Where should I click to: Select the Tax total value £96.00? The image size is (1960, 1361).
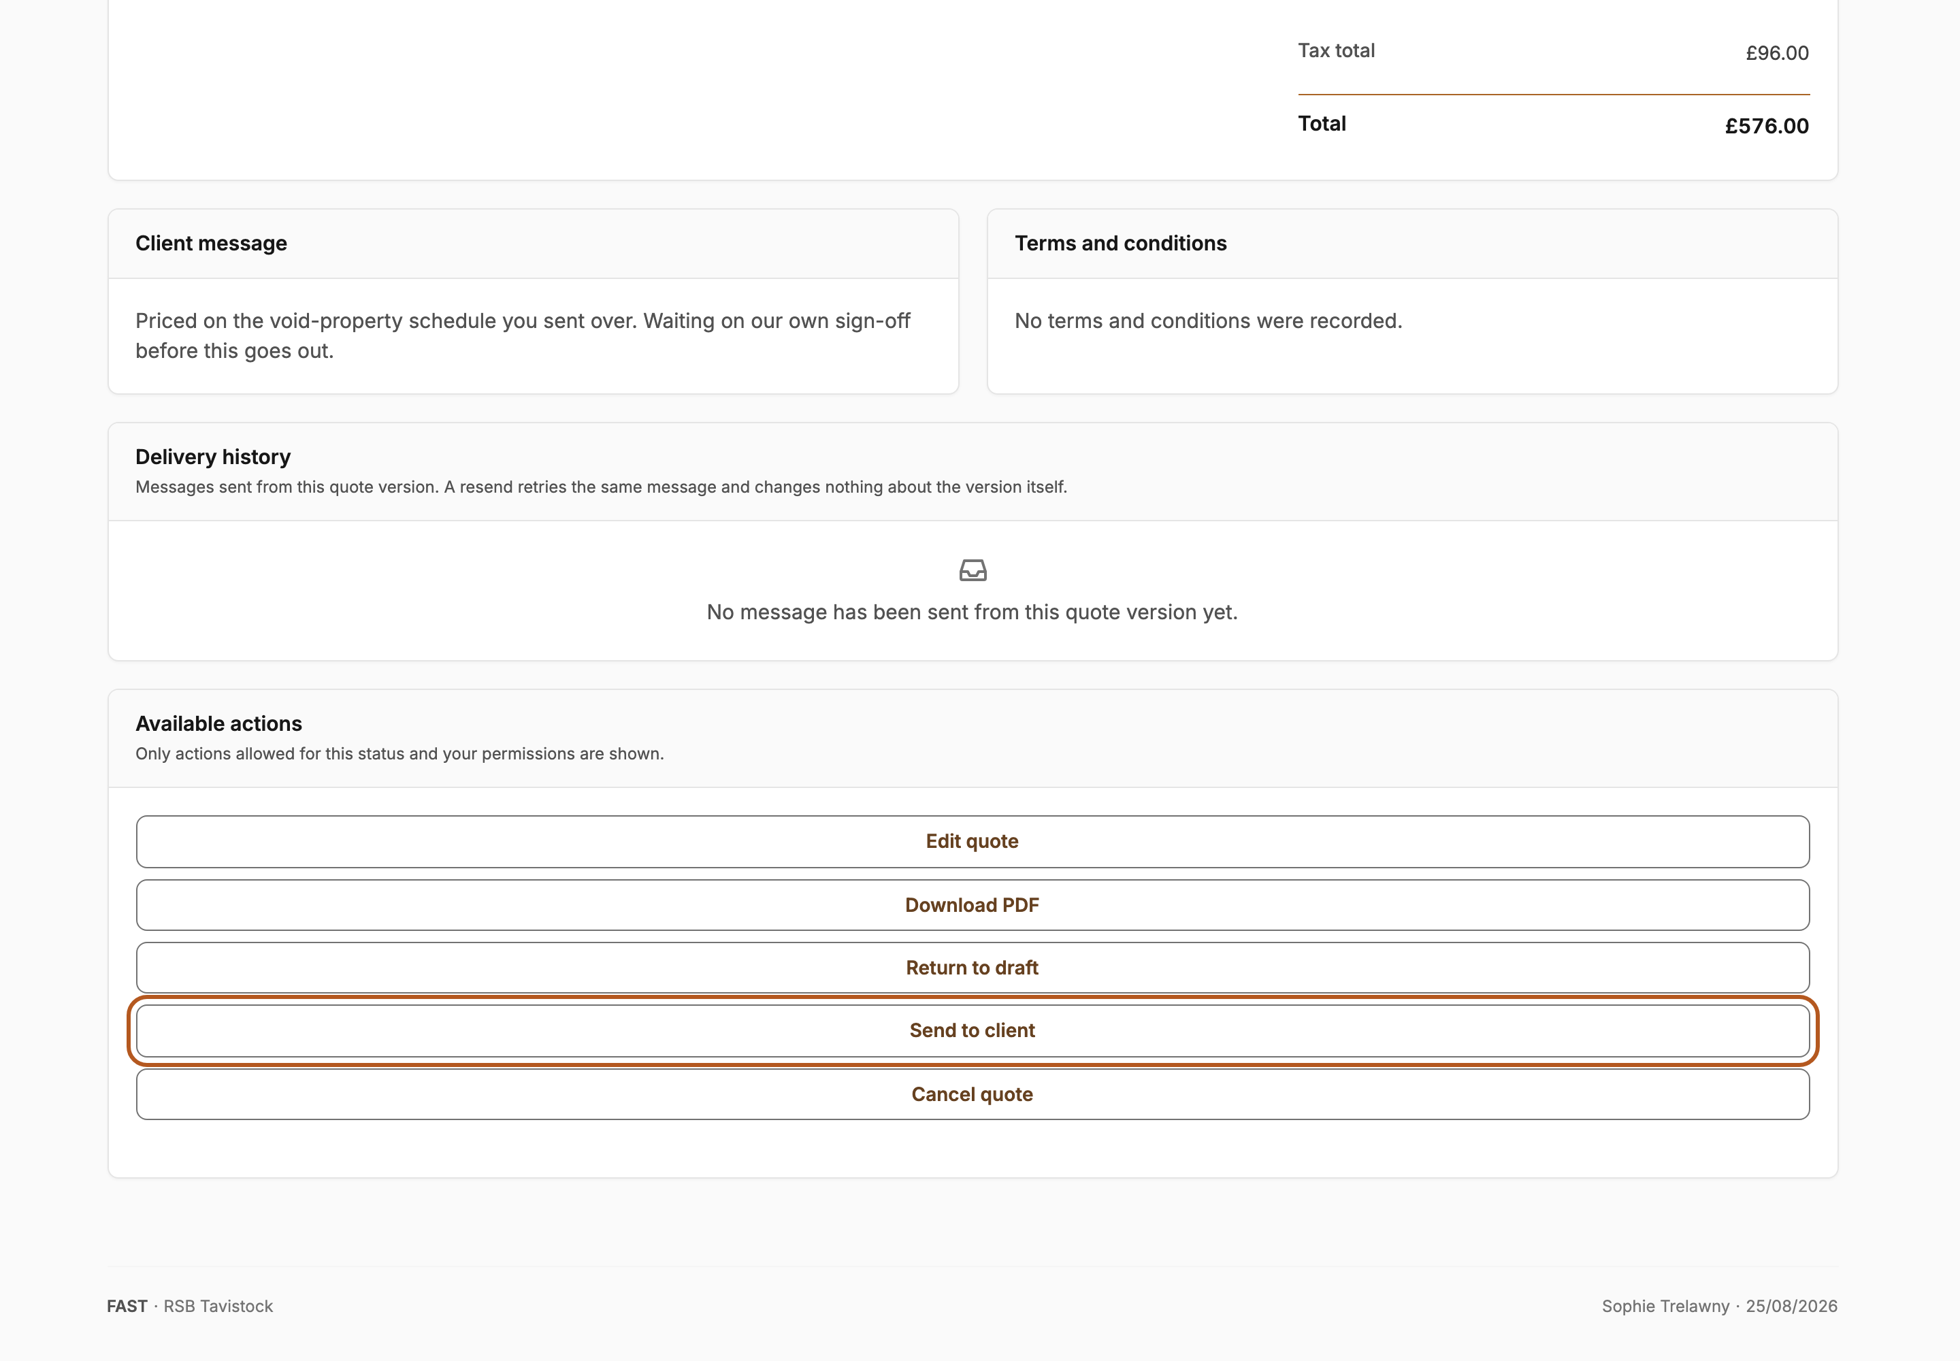tap(1777, 53)
